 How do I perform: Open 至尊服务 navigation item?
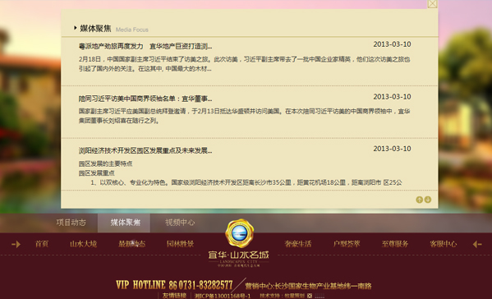point(395,244)
